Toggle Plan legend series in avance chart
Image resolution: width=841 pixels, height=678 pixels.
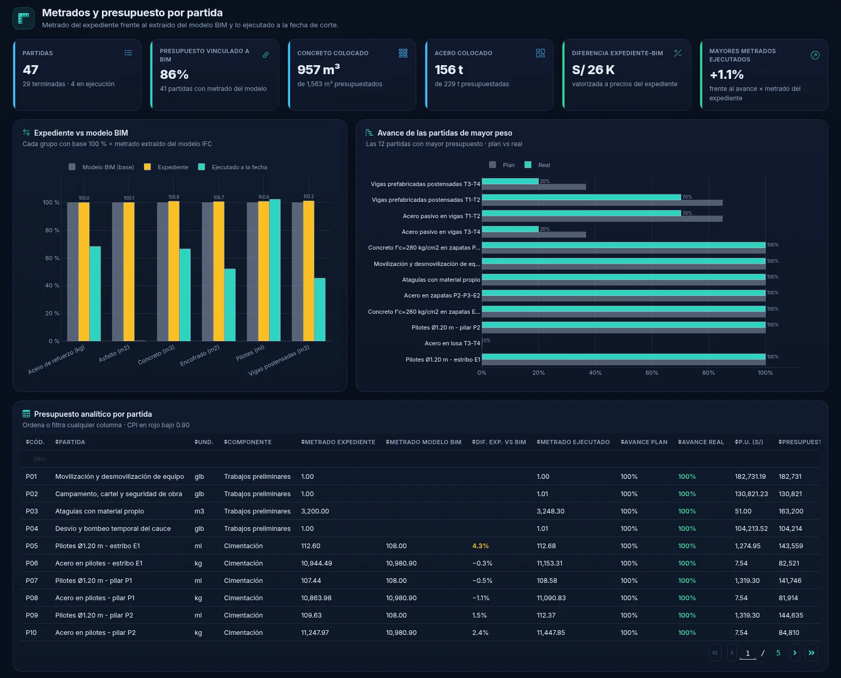[x=502, y=165]
